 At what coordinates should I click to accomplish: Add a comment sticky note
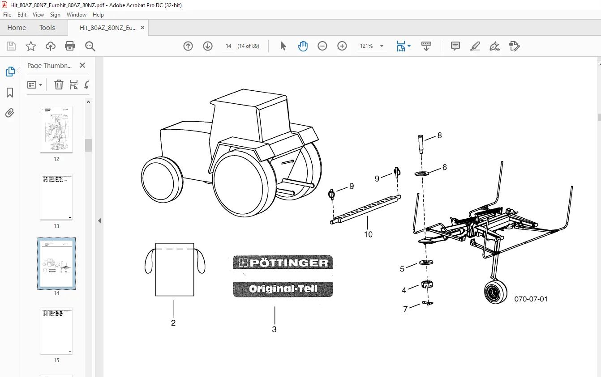tap(455, 46)
